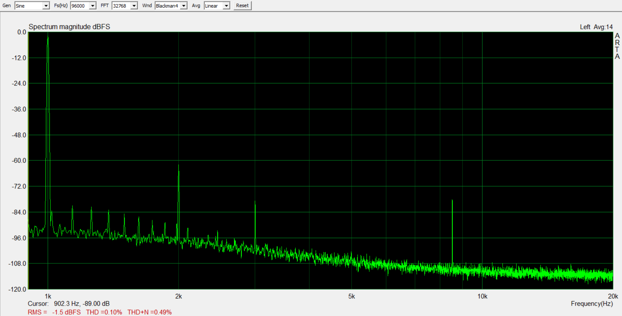Open the FFT size dropdown arrow
This screenshot has width=622, height=316.
(134, 6)
